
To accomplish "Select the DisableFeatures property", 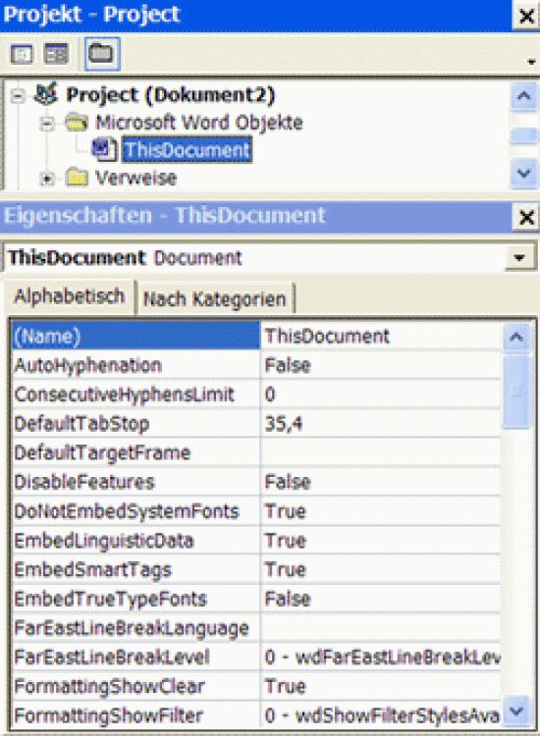I will pos(135,482).
